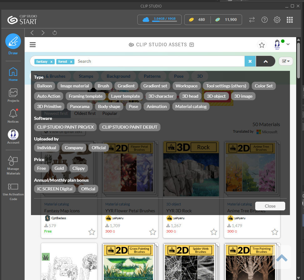Toggle the Workspace type filter
The height and width of the screenshot is (280, 304).
186,86
